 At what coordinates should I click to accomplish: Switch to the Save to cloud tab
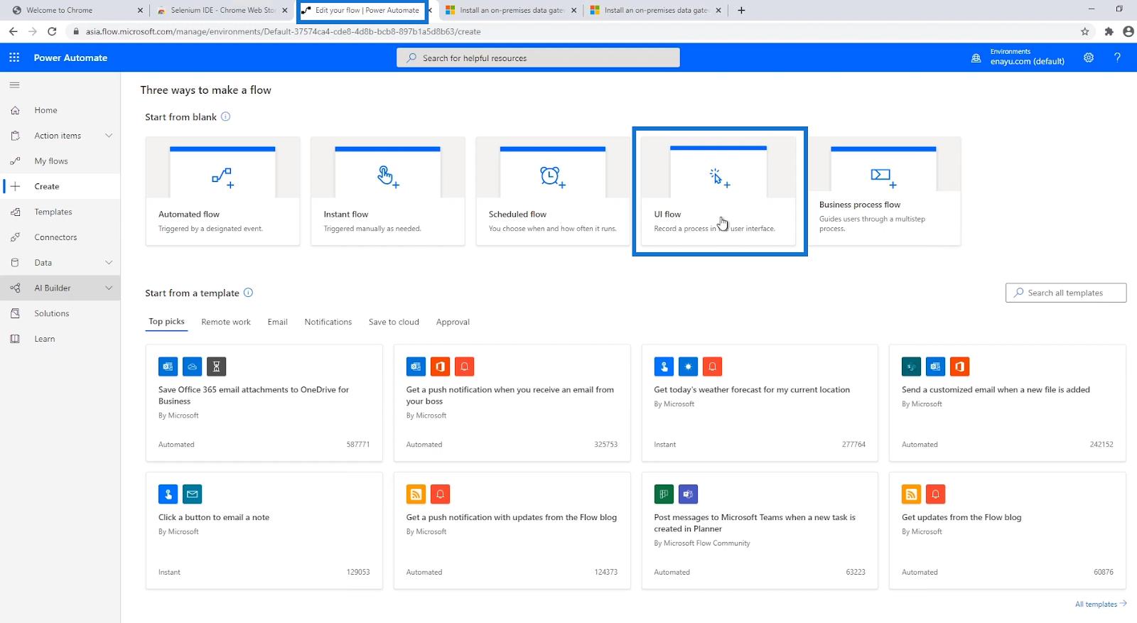coord(394,322)
